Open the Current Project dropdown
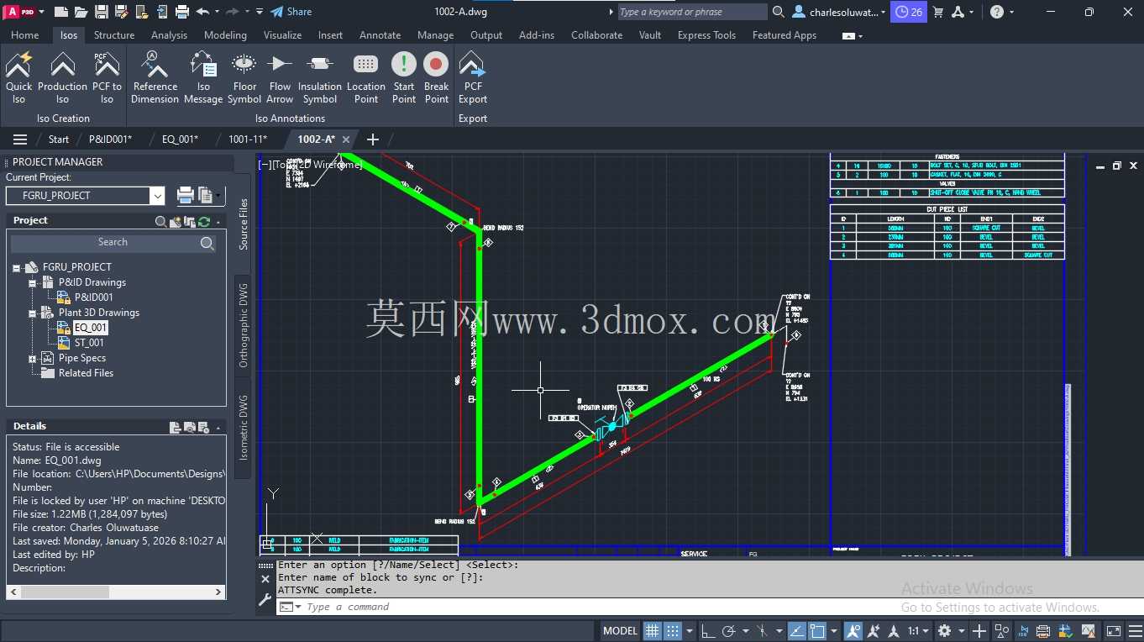1144x642 pixels. [157, 196]
